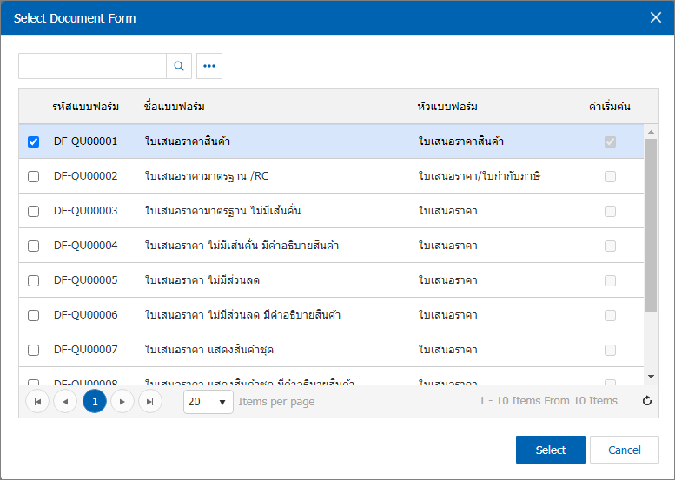Click the Select button
The width and height of the screenshot is (675, 480).
551,450
